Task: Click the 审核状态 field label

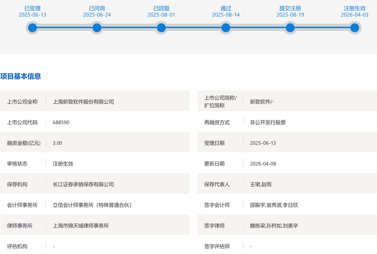Action: pyautogui.click(x=17, y=164)
